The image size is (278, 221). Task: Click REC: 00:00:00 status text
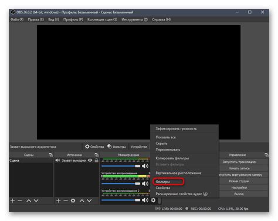[x=201, y=209]
